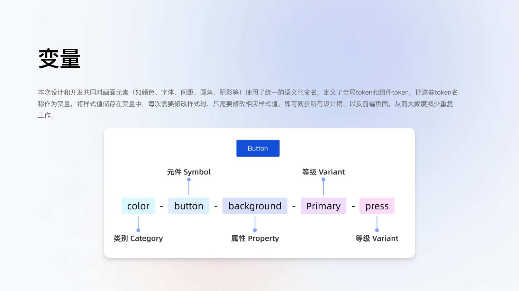Click the blue Button sample

point(258,148)
